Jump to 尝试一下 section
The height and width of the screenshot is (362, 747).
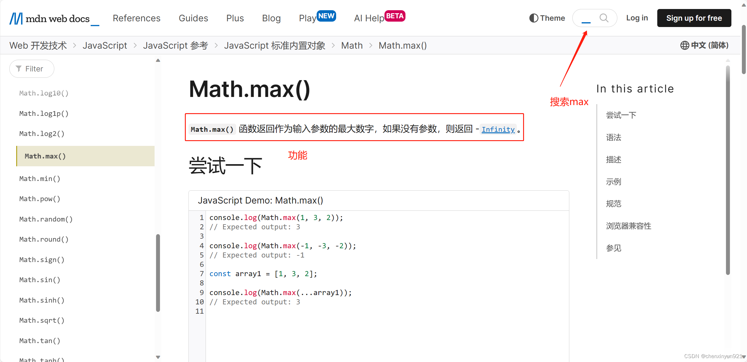tap(621, 115)
